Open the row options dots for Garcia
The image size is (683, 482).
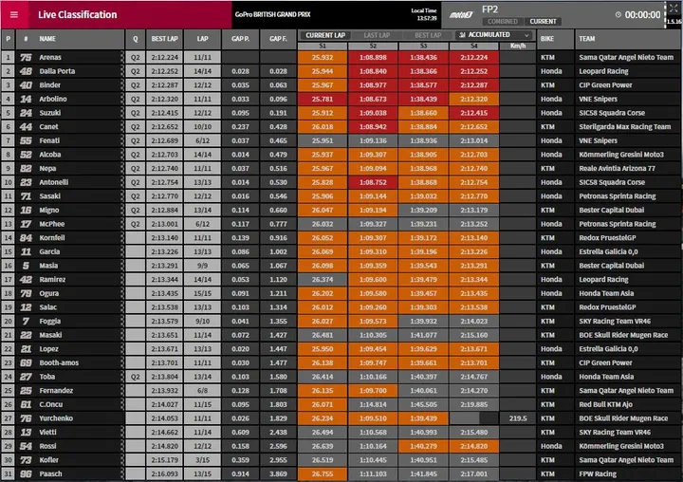(x=122, y=251)
